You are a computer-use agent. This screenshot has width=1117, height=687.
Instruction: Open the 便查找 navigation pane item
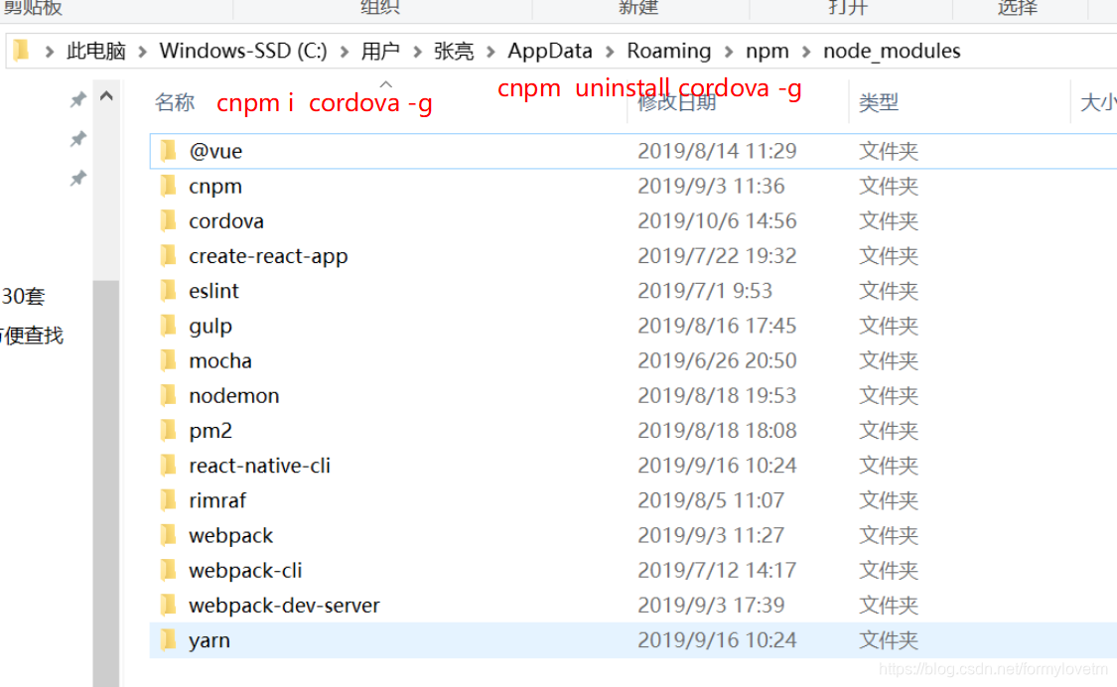point(32,335)
